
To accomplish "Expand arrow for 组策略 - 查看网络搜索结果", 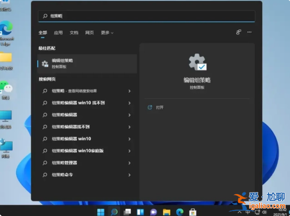I will tap(129, 91).
